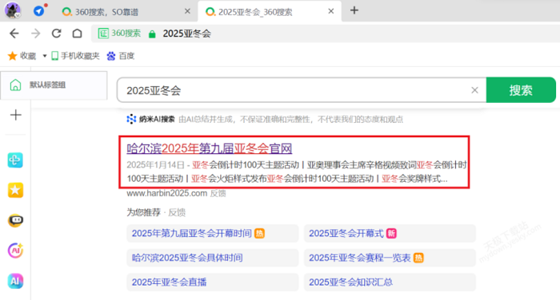Select suggestion 2025年亚冬会直播
Image resolution: width=560 pixels, height=300 pixels.
tap(213, 282)
